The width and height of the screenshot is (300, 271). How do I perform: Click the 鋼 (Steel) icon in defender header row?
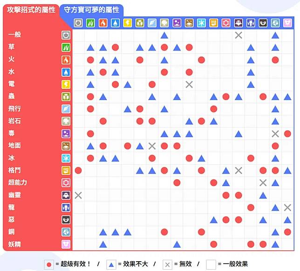coord(275,23)
